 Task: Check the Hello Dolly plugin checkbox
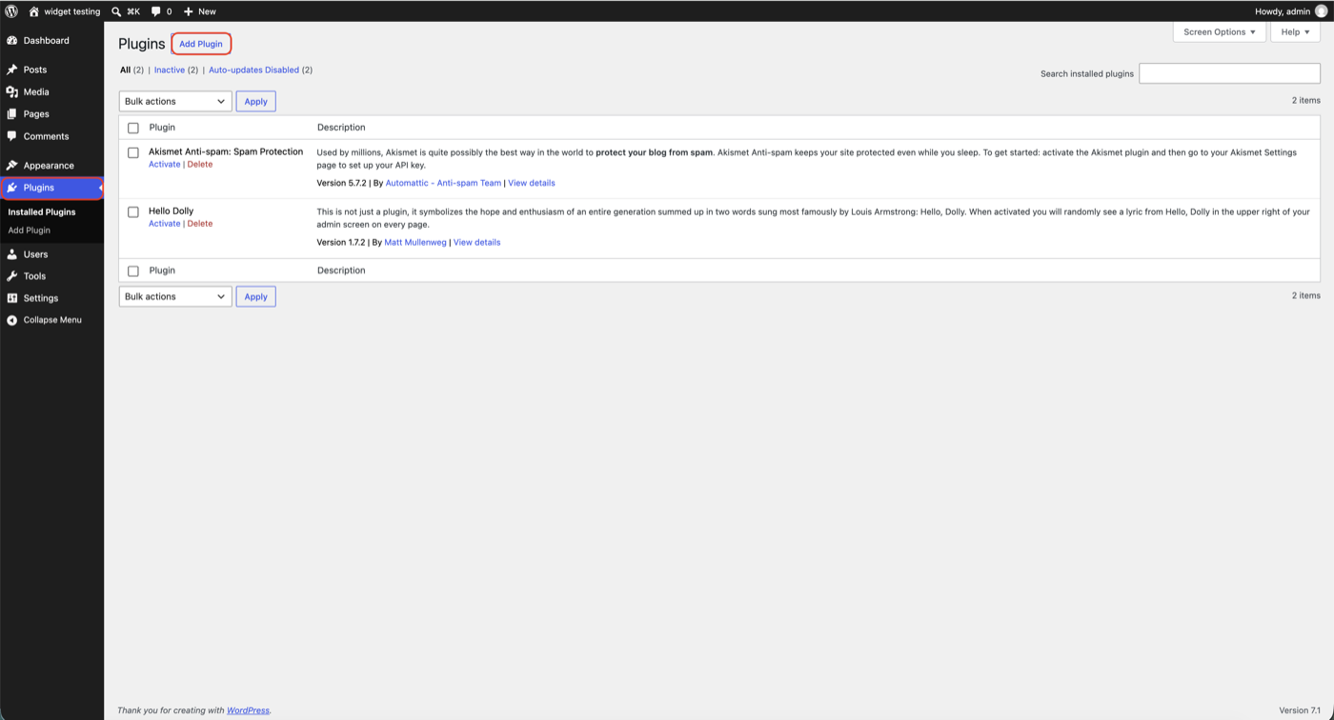tap(133, 211)
